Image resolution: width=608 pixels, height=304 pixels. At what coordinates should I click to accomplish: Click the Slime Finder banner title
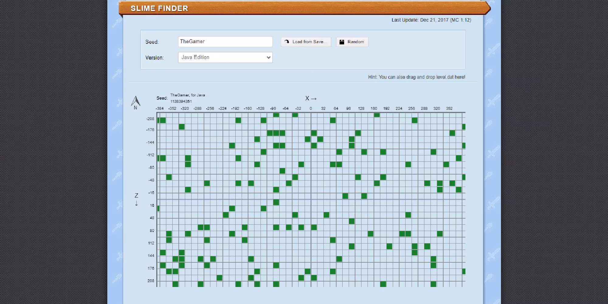(x=159, y=9)
